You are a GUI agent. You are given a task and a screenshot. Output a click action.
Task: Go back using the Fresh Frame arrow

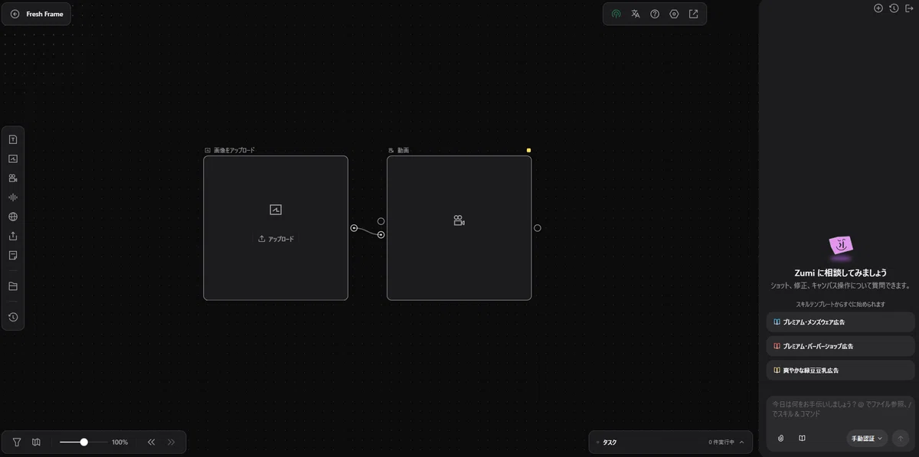pos(15,14)
